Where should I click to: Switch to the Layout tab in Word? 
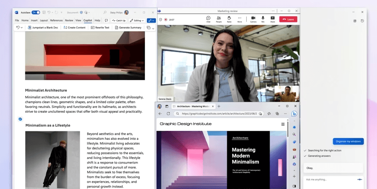point(44,20)
